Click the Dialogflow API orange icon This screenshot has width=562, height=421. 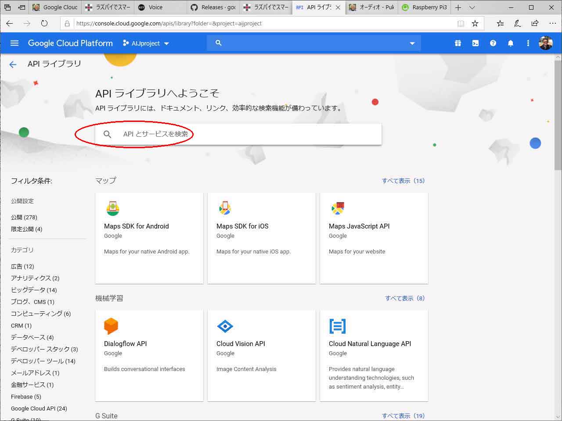coord(111,326)
